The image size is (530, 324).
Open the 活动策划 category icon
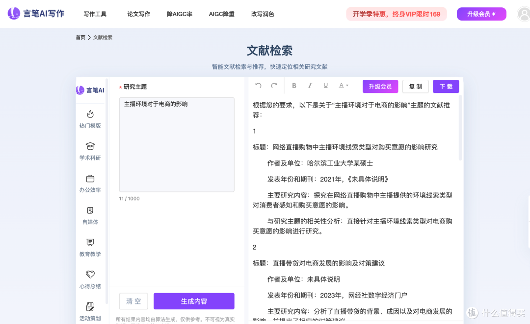[x=90, y=312]
